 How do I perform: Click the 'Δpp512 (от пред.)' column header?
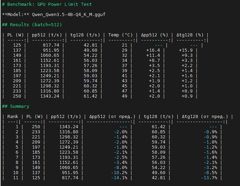coord(112,117)
